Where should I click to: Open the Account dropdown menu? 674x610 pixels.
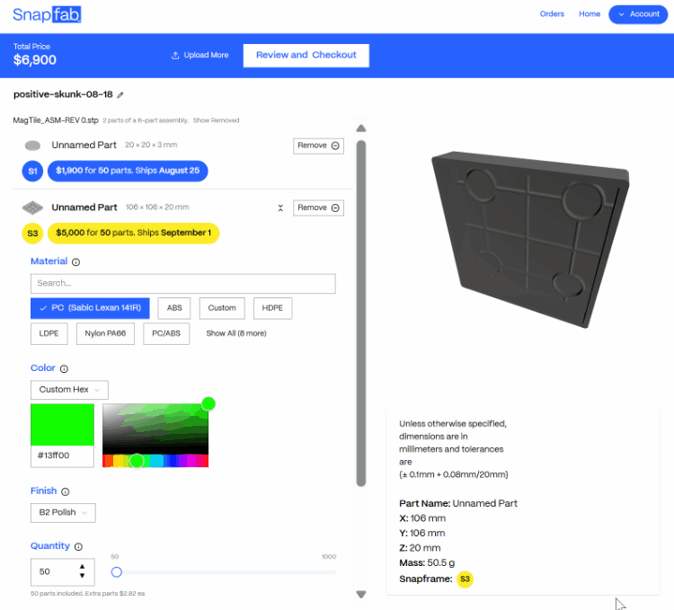pyautogui.click(x=638, y=14)
